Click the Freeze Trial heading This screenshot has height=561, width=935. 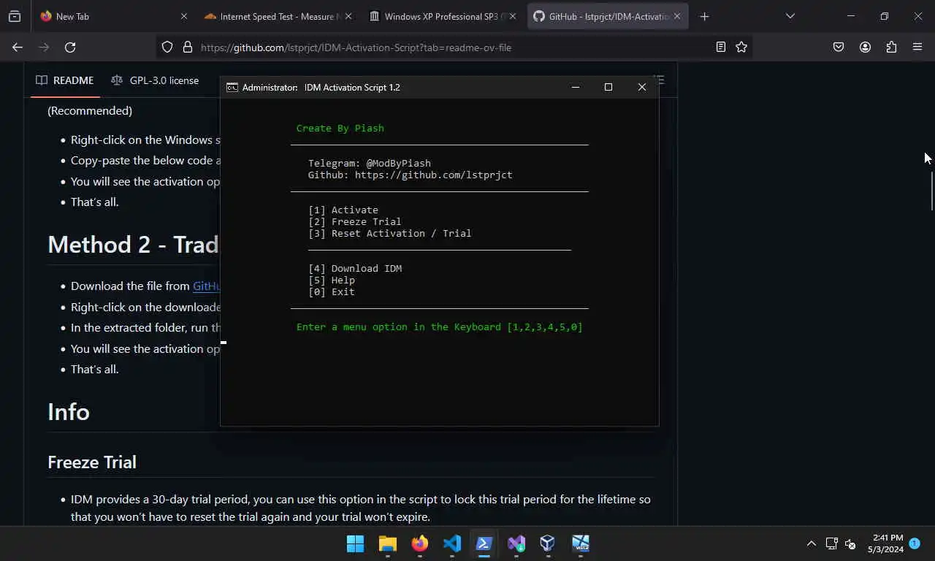[92, 462]
